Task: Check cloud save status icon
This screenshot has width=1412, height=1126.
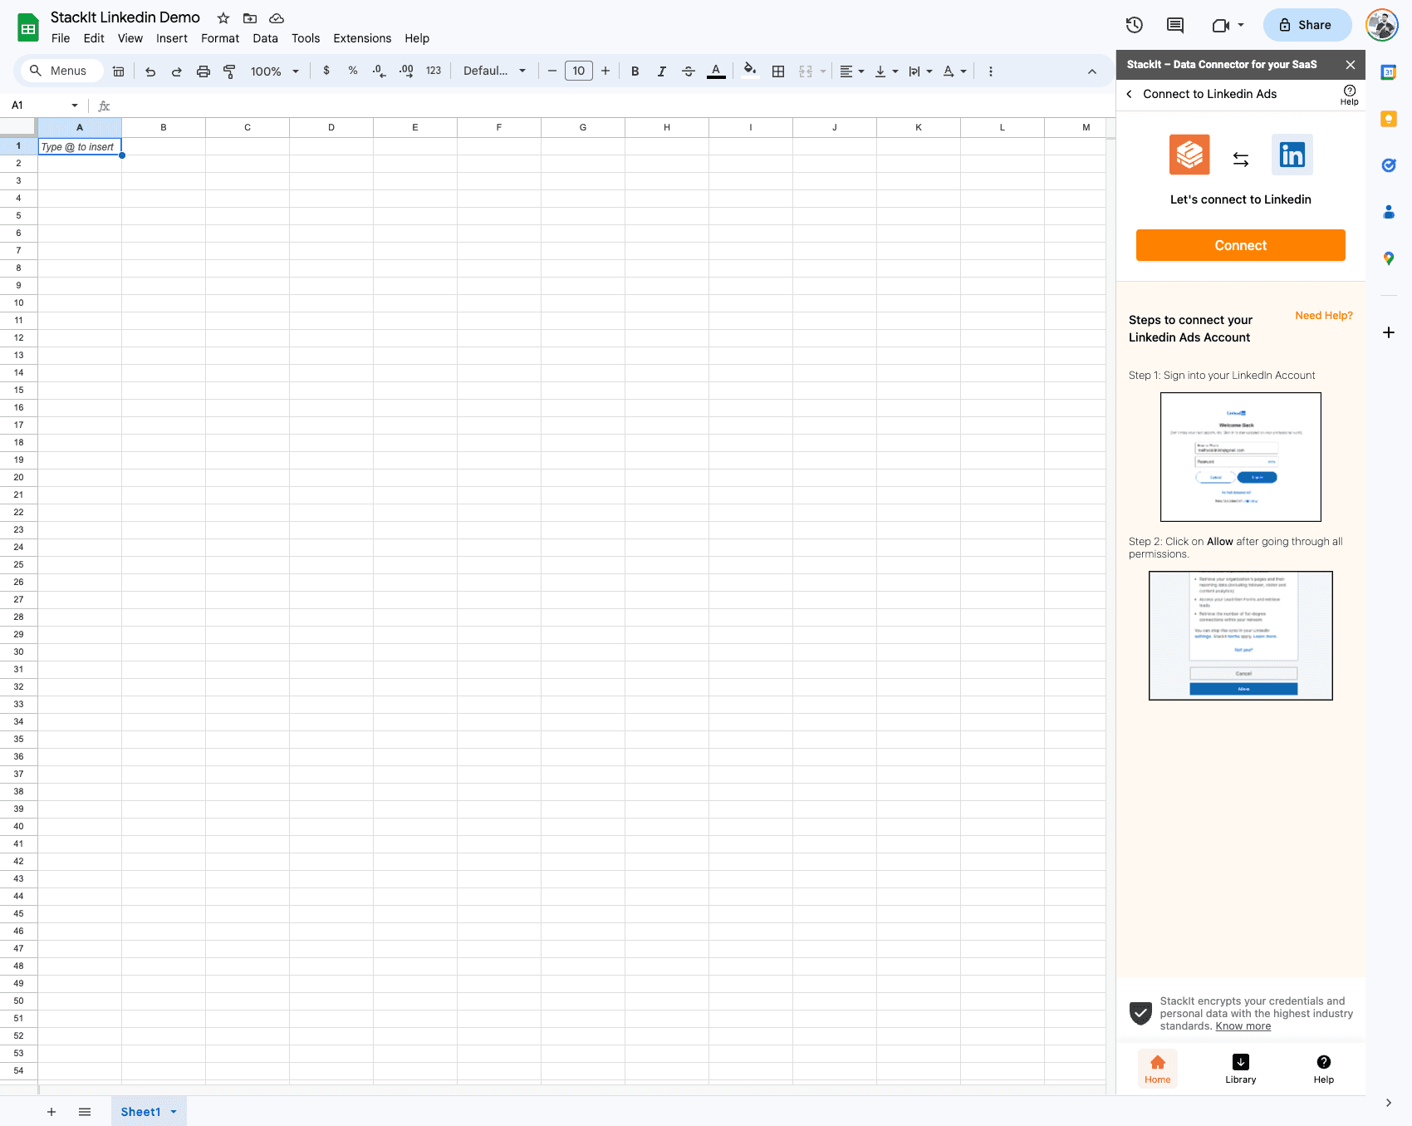Action: tap(277, 18)
